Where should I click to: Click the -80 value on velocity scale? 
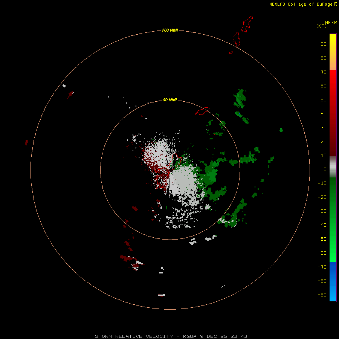[322, 281]
